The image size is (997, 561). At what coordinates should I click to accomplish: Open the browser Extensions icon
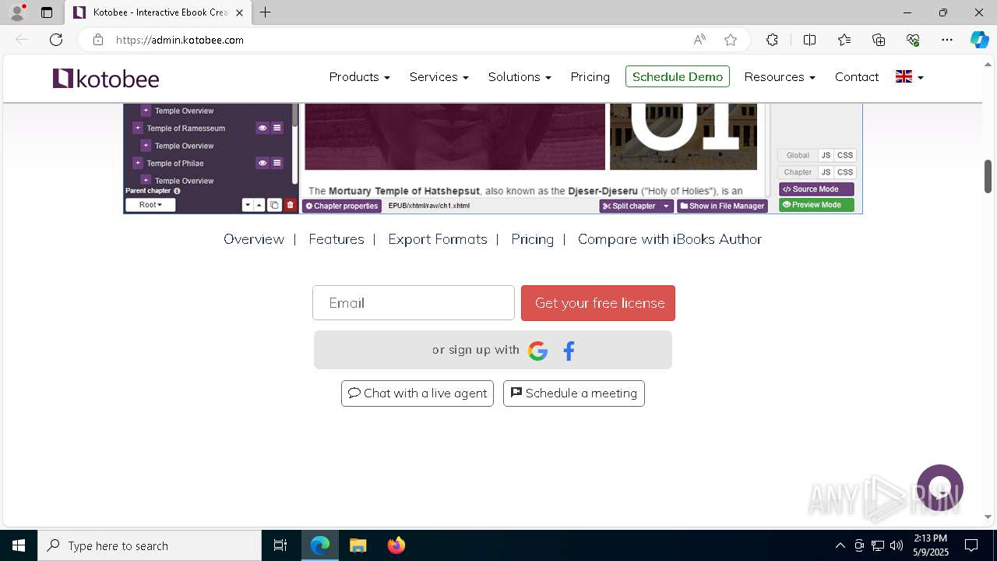(772, 40)
